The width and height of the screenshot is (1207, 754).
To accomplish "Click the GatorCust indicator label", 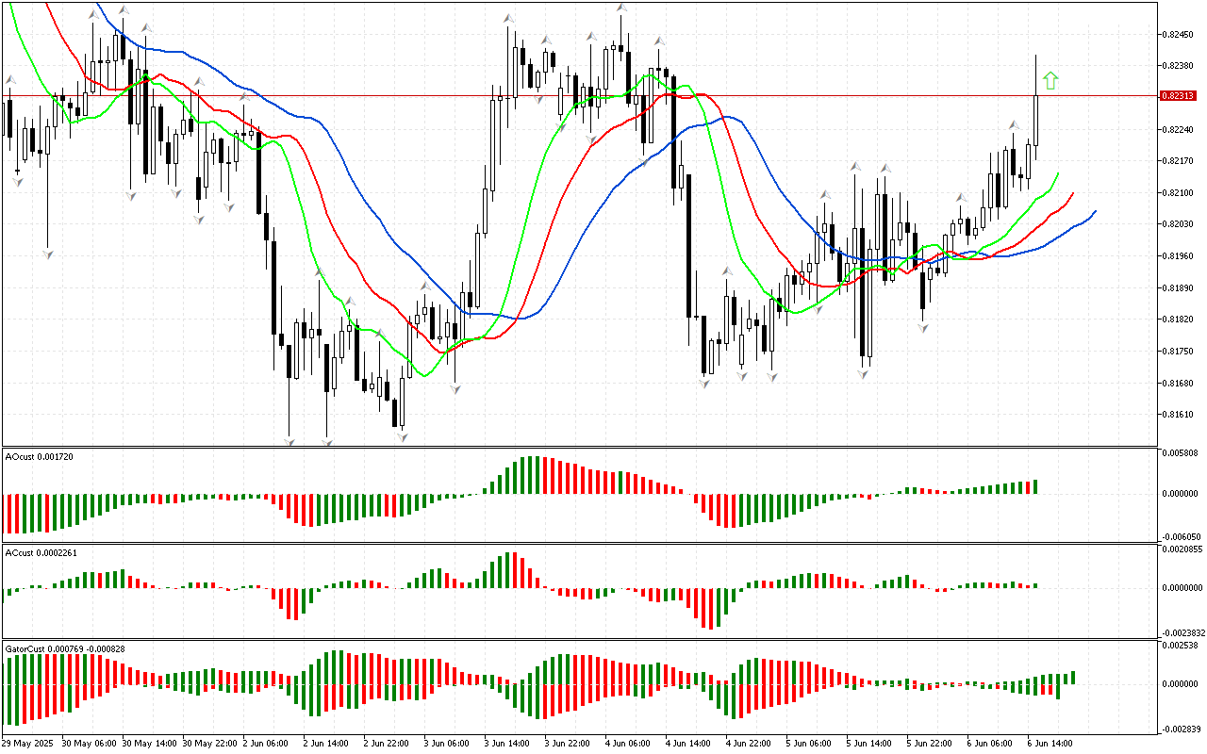I will coord(62,648).
